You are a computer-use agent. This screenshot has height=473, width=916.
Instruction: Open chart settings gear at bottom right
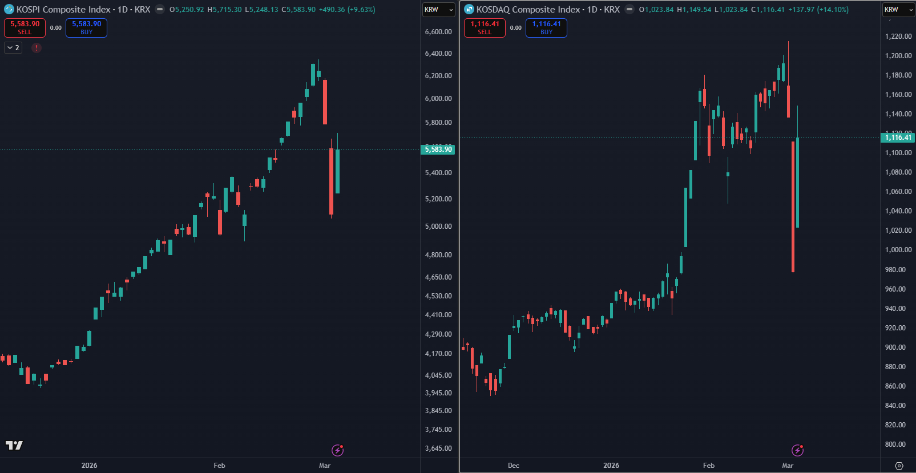899,466
